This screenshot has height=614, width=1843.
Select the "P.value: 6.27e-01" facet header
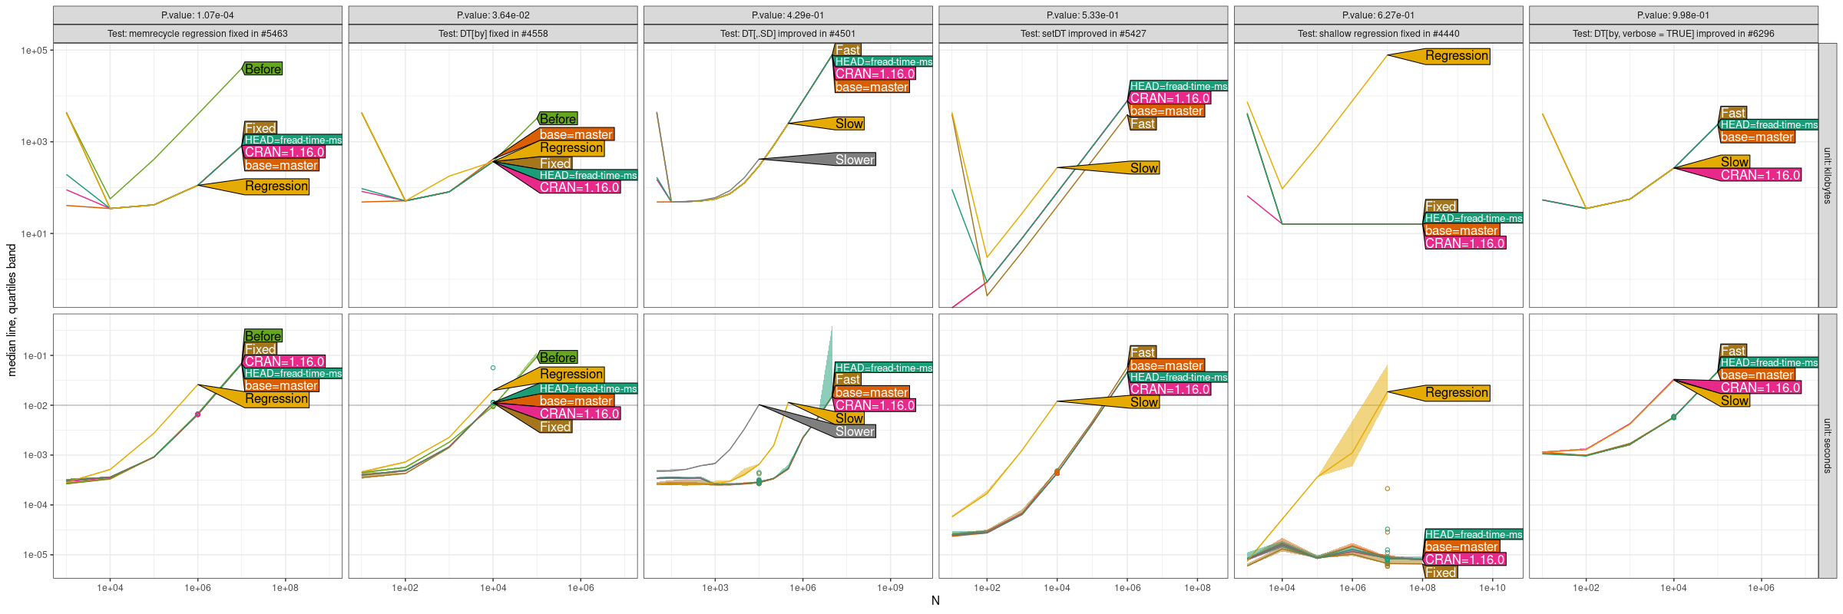[x=1378, y=15]
